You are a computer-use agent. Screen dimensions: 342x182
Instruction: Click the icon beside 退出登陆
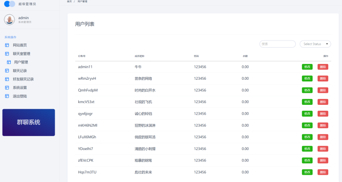[x=7, y=96]
